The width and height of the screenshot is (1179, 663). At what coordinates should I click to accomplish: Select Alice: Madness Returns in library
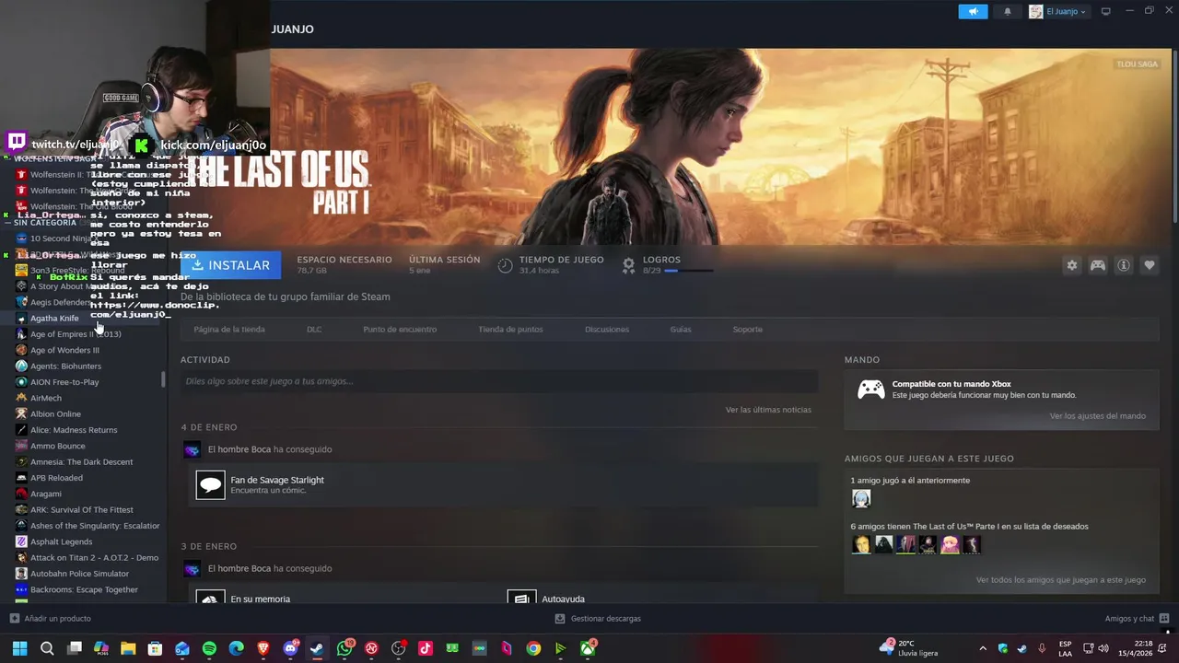74,430
